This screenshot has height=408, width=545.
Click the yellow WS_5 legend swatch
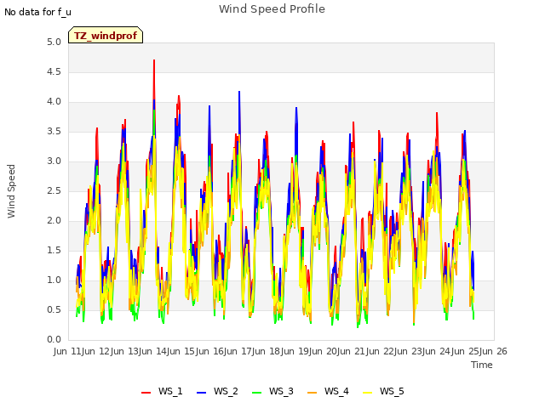coord(368,393)
